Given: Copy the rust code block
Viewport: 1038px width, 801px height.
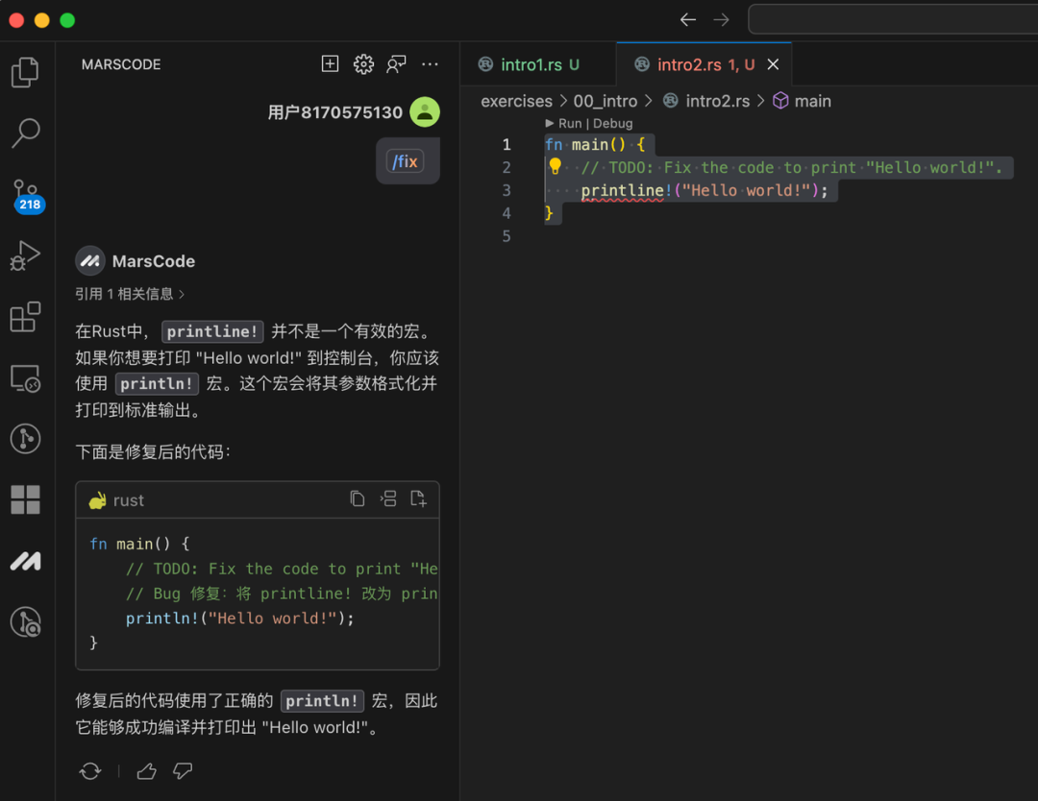Looking at the screenshot, I should (x=358, y=498).
